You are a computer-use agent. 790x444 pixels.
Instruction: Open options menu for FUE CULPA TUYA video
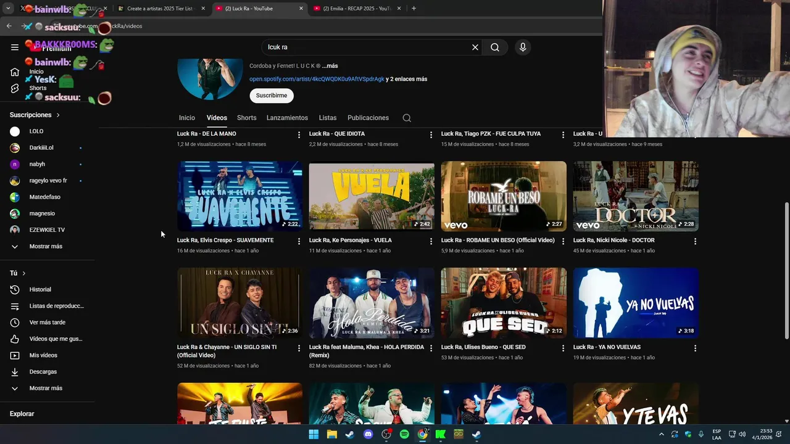pos(563,134)
